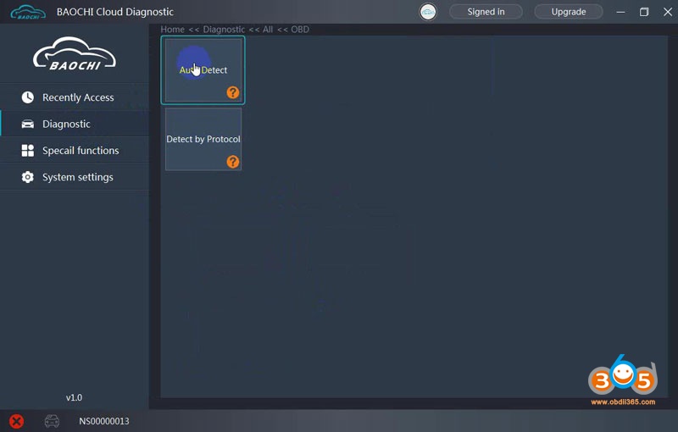The width and height of the screenshot is (678, 432).
Task: Open the round user avatar icon
Action: (428, 12)
